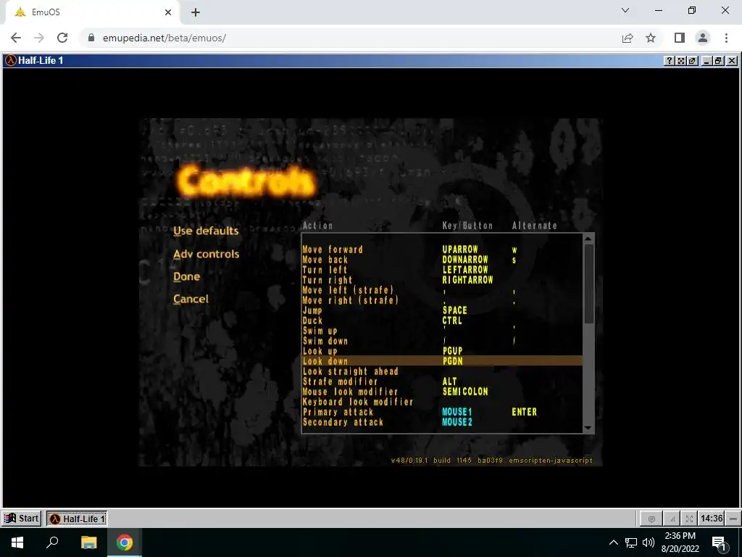Bookmark this page with the star icon

(651, 38)
